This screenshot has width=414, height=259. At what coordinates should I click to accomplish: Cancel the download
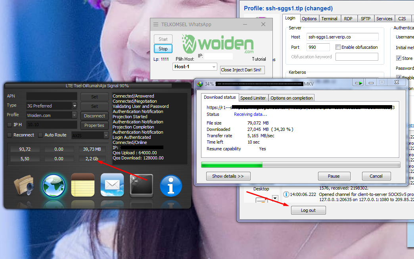pyautogui.click(x=376, y=176)
